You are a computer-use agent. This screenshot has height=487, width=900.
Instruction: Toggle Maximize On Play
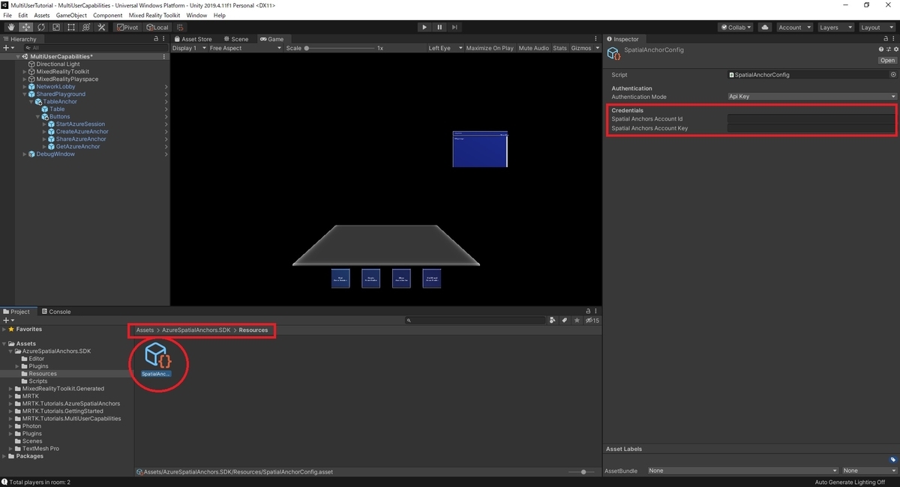[x=490, y=48]
